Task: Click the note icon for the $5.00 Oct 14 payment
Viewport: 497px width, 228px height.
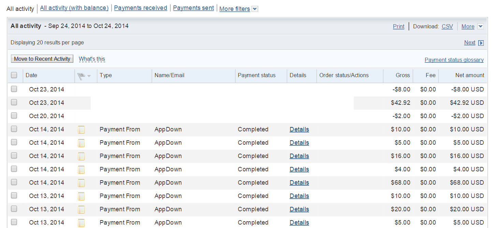Action: (x=81, y=143)
